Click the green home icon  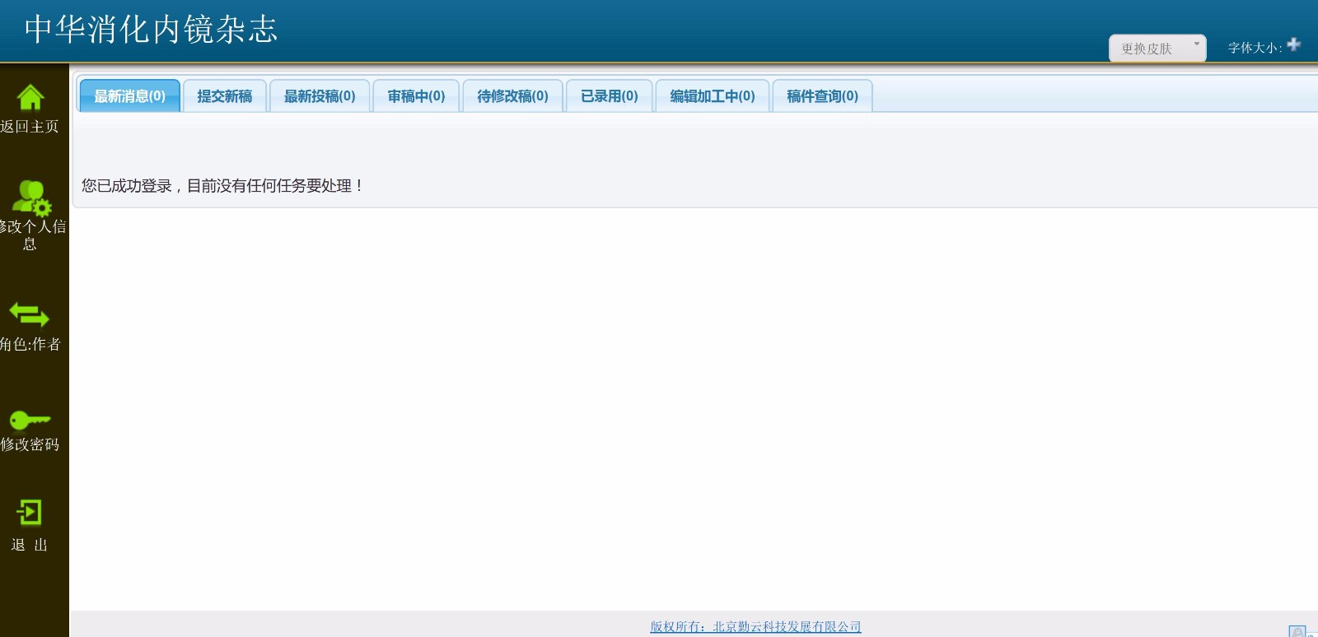[30, 97]
